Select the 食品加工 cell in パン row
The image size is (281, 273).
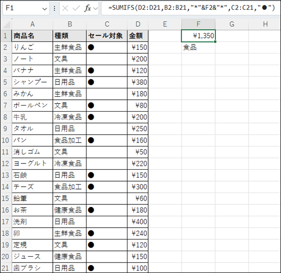[x=70, y=140]
